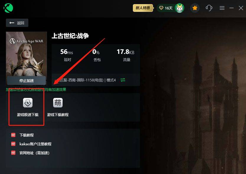Viewport: 246px width, 174px height.
Task: Stop acceleration with 停止加速 button
Action: point(26,80)
